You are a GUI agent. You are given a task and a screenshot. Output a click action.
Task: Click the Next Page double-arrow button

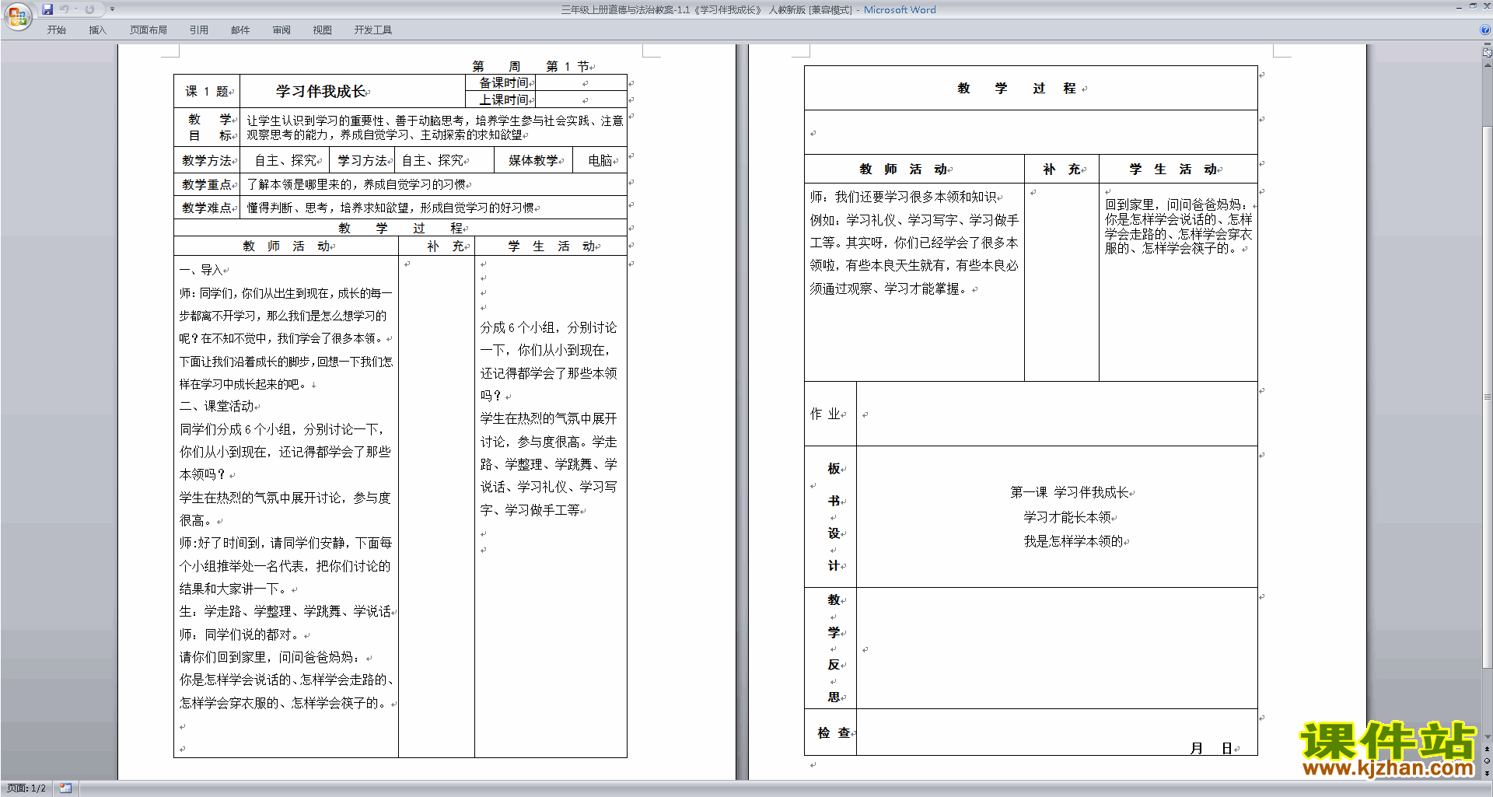1488,773
